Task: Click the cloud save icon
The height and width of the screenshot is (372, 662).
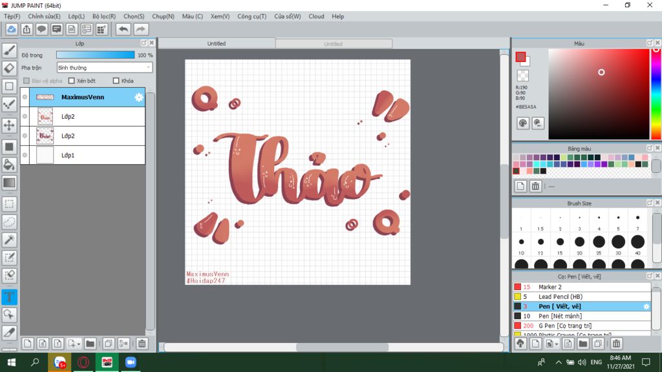Action: [12, 29]
